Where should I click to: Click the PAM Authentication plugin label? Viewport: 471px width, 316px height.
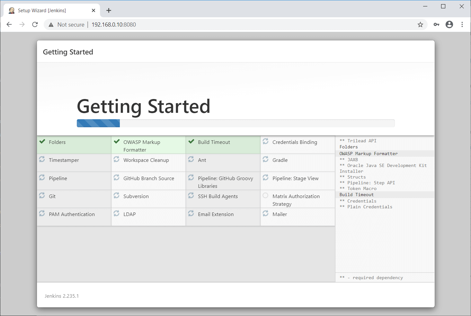click(72, 214)
